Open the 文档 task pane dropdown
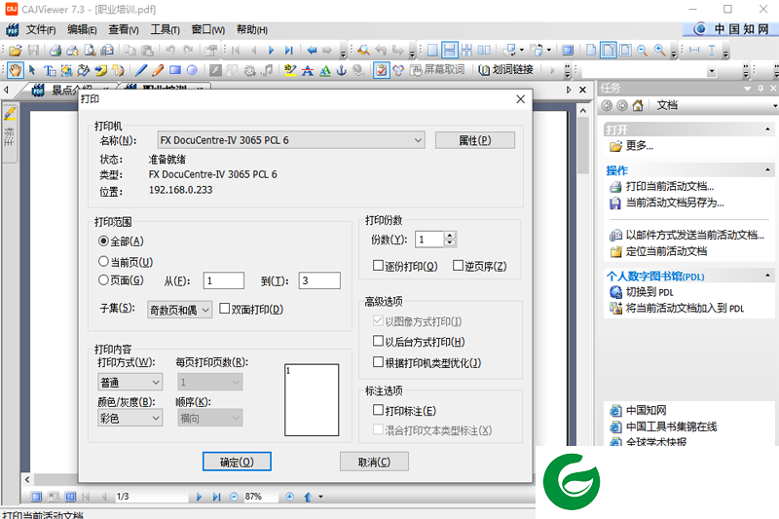Viewport: 779px width, 519px height. click(774, 106)
